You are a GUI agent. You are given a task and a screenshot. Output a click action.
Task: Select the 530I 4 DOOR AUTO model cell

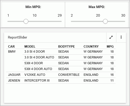(x=38, y=69)
